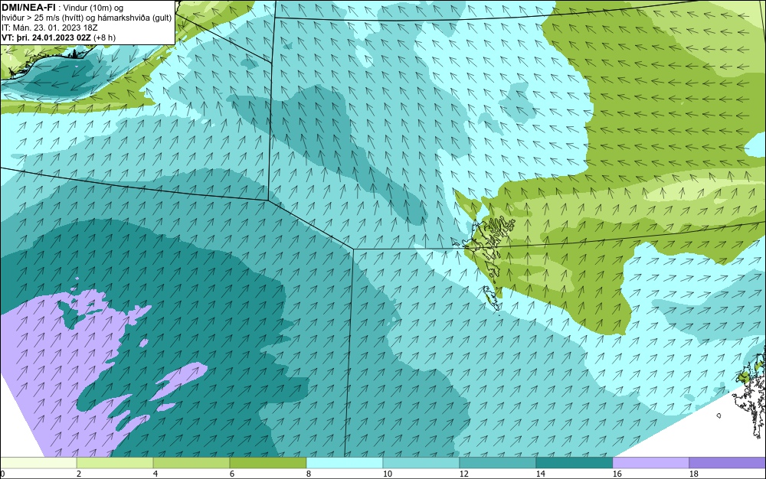Click the 4–6 m/s green legend swatch
The width and height of the screenshot is (766, 479).
[x=191, y=462]
